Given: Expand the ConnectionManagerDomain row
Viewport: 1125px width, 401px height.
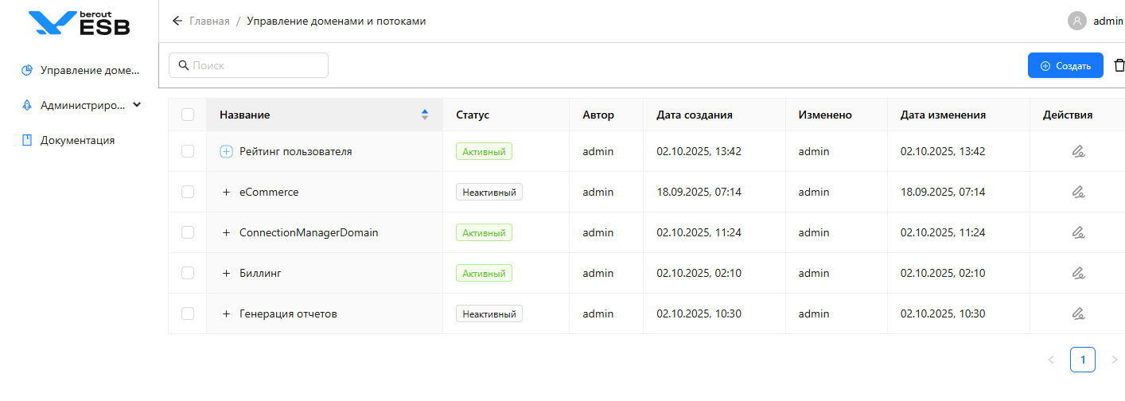Looking at the screenshot, I should click(x=226, y=232).
